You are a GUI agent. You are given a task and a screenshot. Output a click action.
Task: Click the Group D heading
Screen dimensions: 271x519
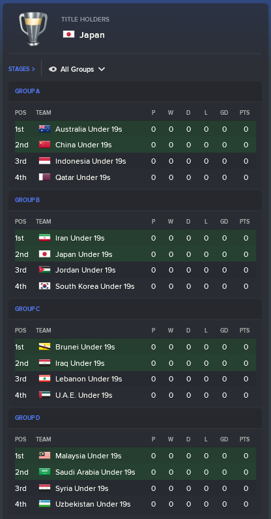(27, 418)
